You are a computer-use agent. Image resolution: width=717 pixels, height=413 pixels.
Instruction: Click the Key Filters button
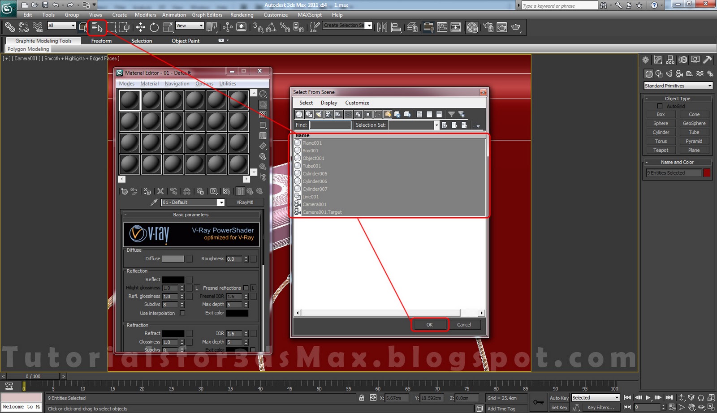pyautogui.click(x=600, y=408)
